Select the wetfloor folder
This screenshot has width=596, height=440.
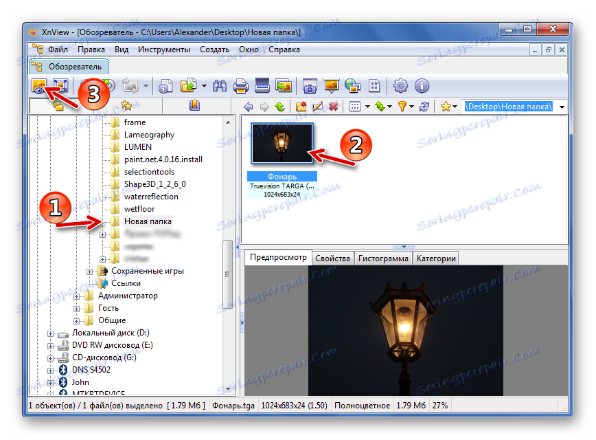[x=139, y=209]
